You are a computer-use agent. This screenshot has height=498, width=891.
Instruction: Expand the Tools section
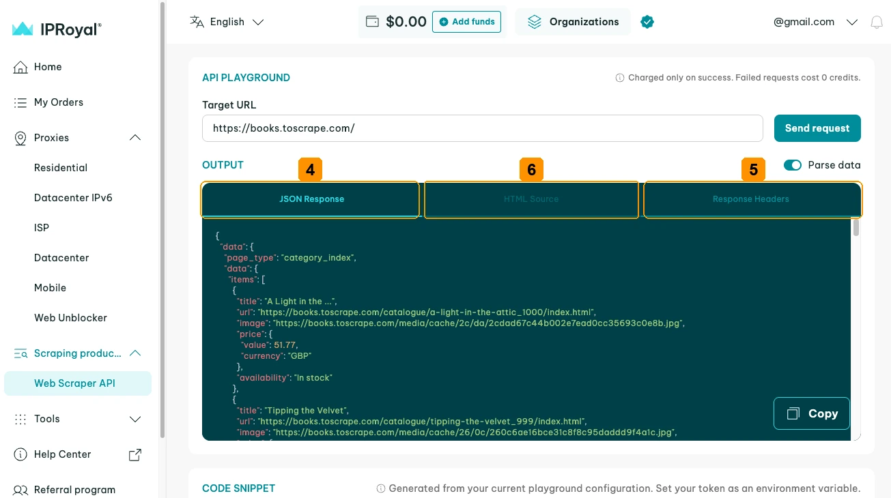coord(135,419)
